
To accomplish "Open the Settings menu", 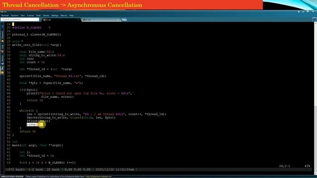I will tap(54, 15).
